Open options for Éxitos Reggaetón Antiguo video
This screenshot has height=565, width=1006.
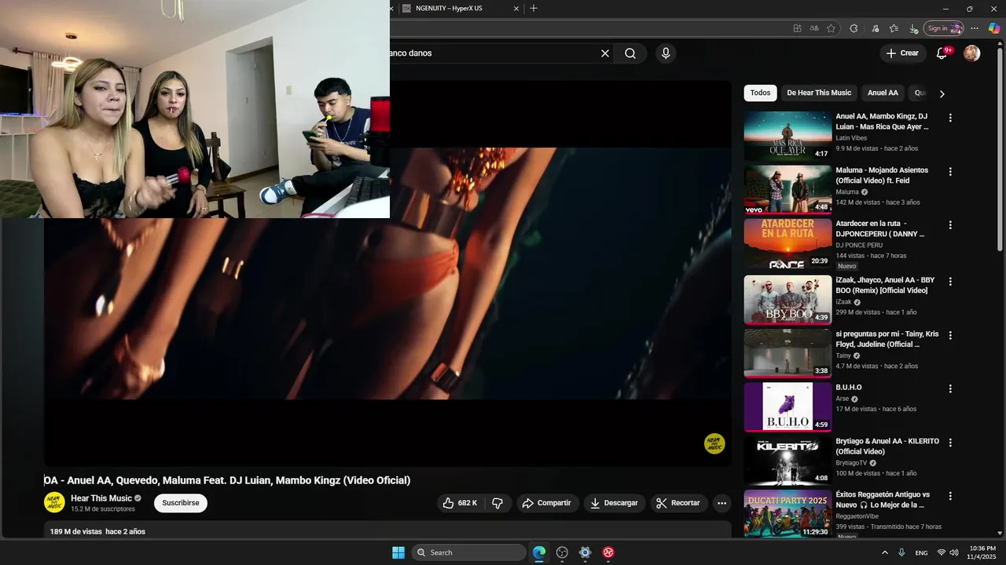coord(950,496)
